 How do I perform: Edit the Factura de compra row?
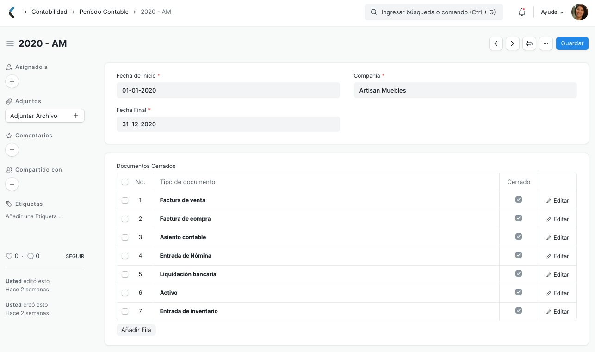[x=558, y=219]
